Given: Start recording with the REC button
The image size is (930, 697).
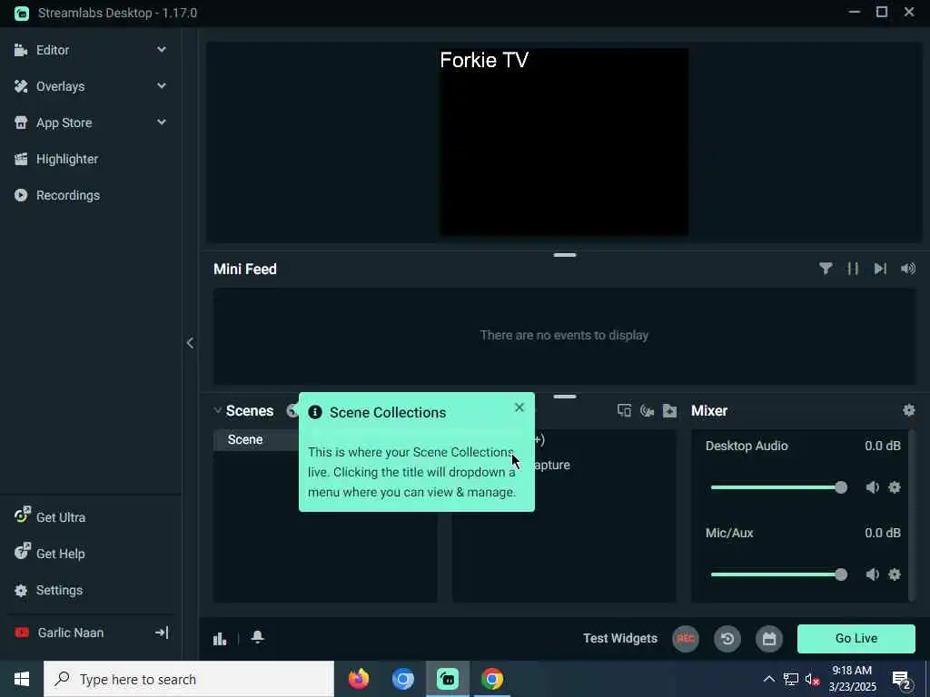Looking at the screenshot, I should point(686,638).
